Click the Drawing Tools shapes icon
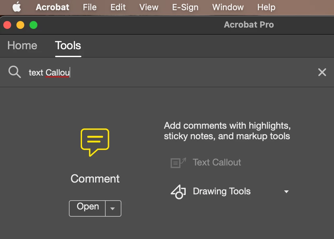The height and width of the screenshot is (239, 334). [178, 192]
